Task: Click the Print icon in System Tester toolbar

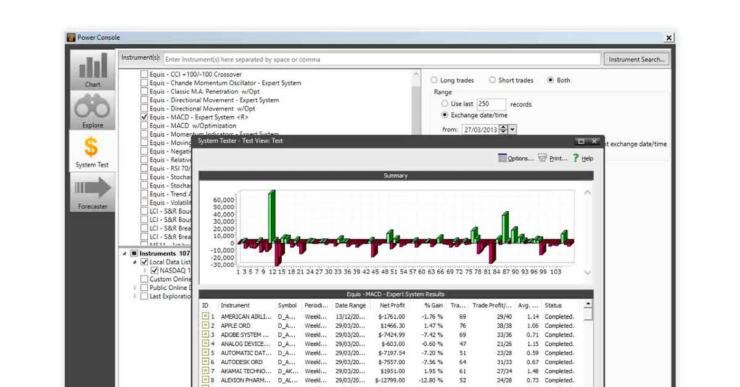Action: tap(541, 158)
